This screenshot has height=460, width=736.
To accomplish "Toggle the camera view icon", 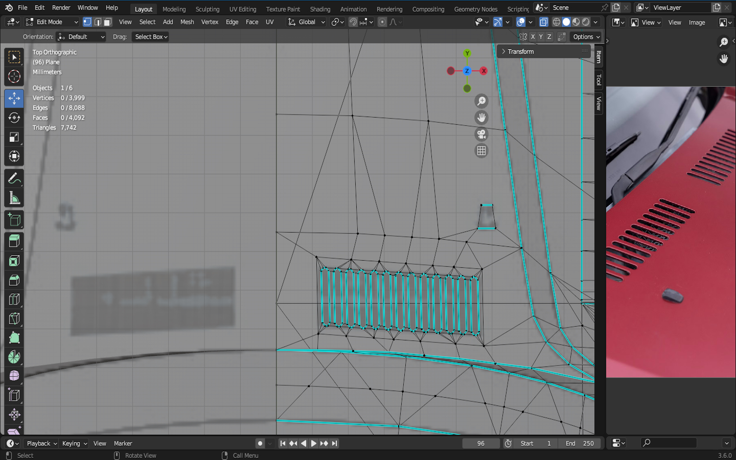I will pos(481,134).
